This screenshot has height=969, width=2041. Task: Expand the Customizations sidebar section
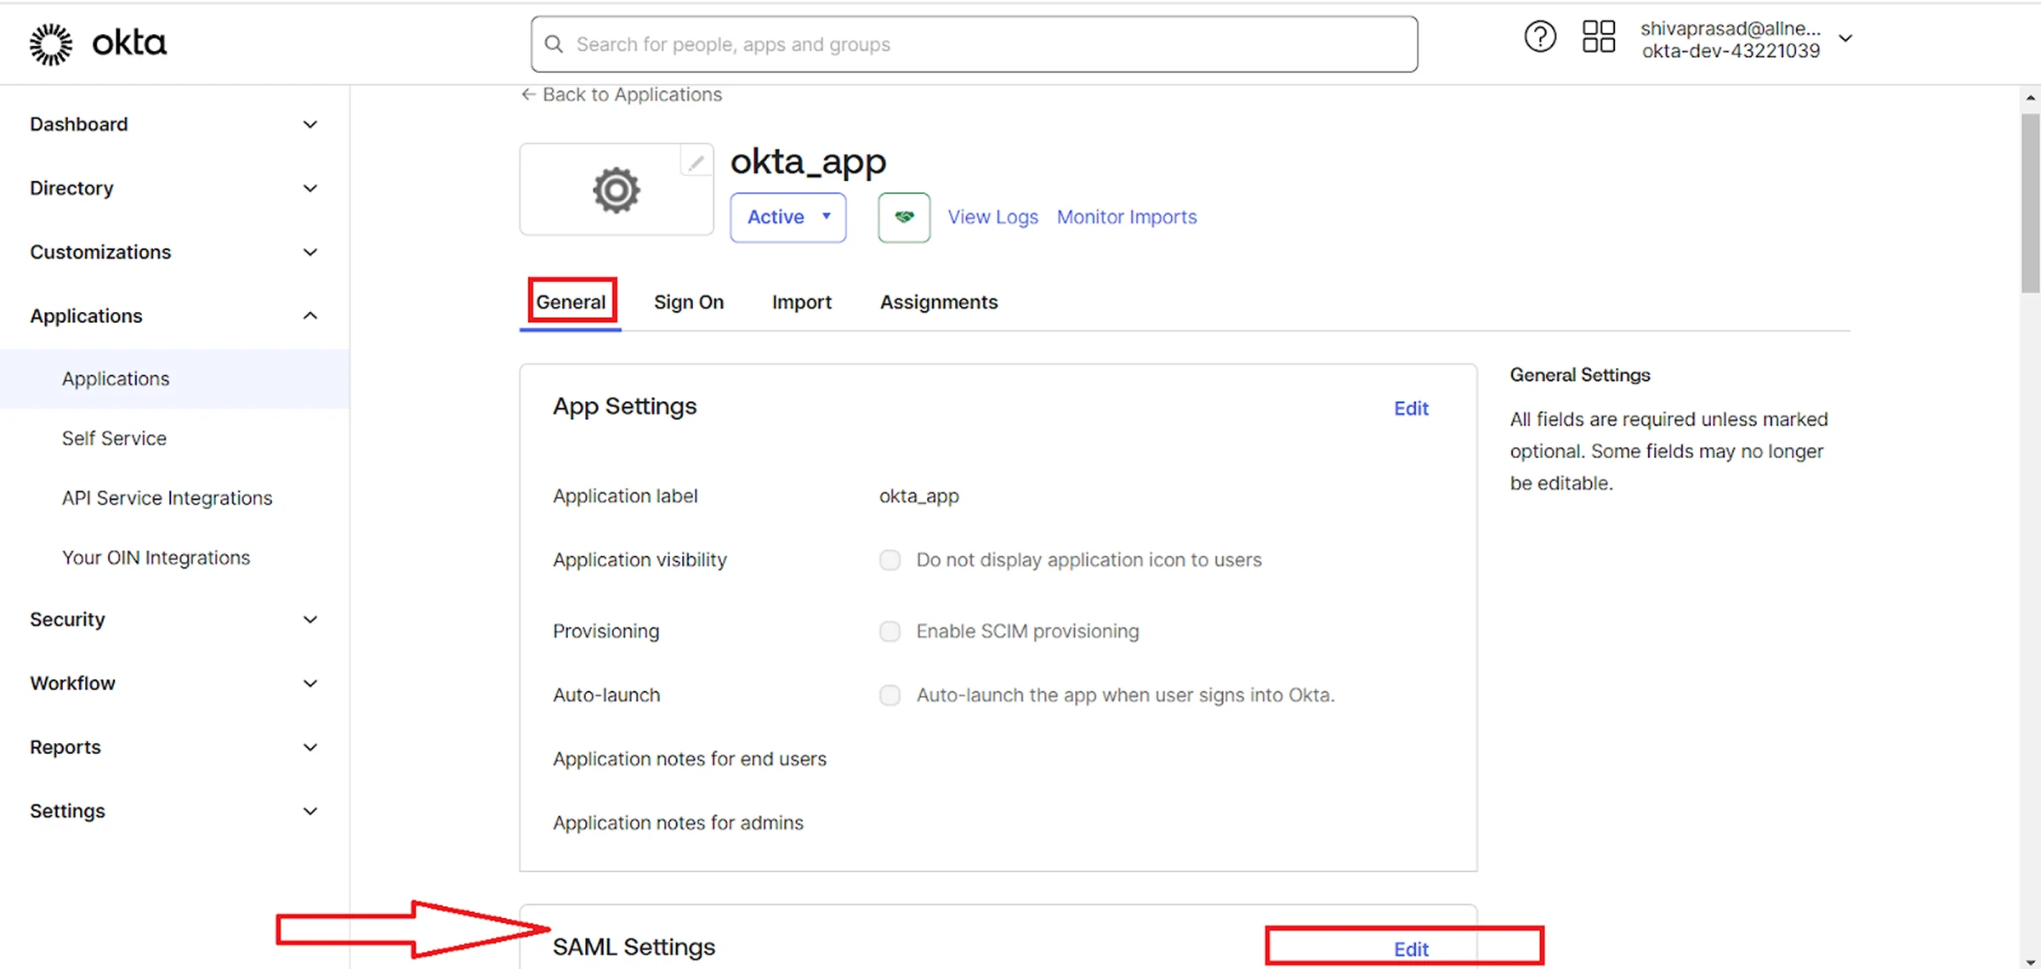coord(174,252)
